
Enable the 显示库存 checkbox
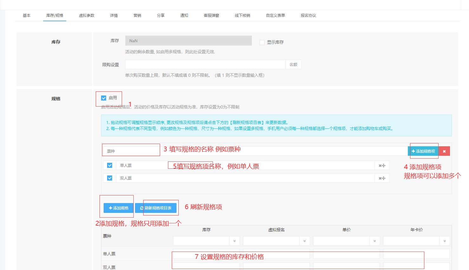pos(262,42)
